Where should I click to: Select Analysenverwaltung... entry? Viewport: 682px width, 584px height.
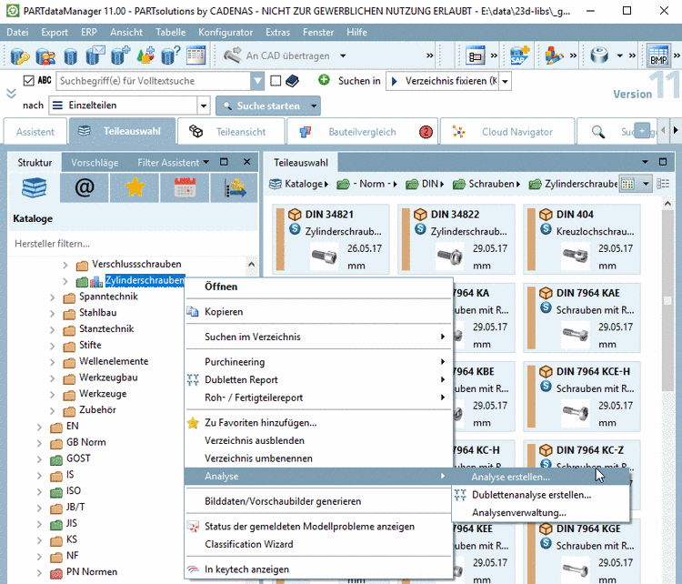coord(540,513)
